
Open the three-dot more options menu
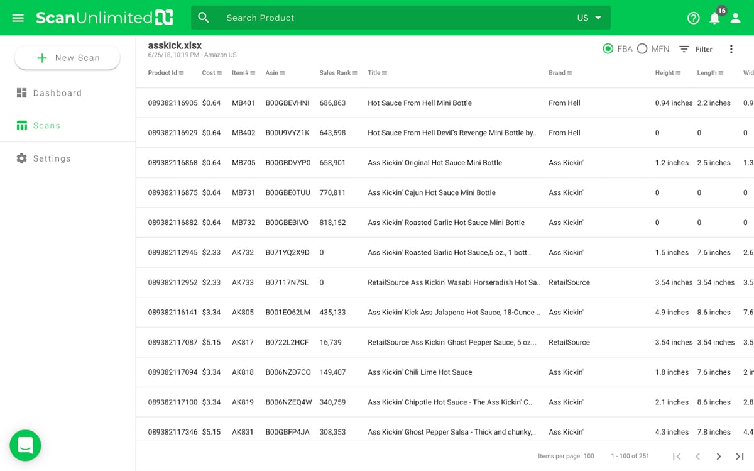[731, 49]
